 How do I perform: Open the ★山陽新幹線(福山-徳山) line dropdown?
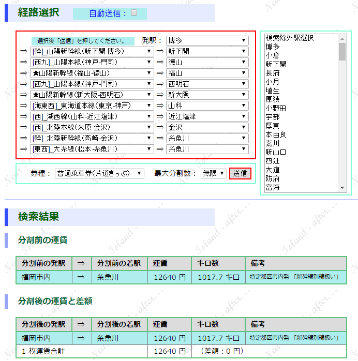coord(92,73)
